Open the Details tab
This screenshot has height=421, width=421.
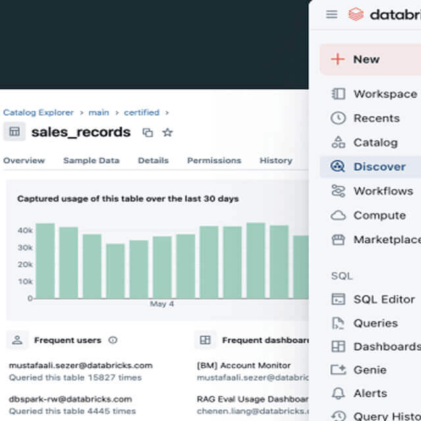click(153, 161)
